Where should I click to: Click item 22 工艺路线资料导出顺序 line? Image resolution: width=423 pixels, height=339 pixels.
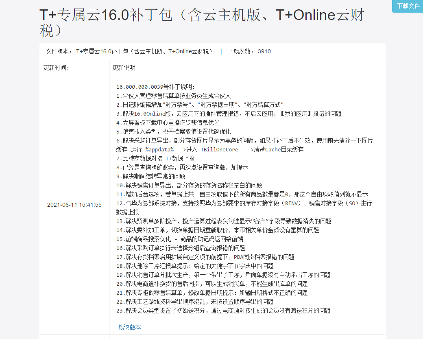195,301
